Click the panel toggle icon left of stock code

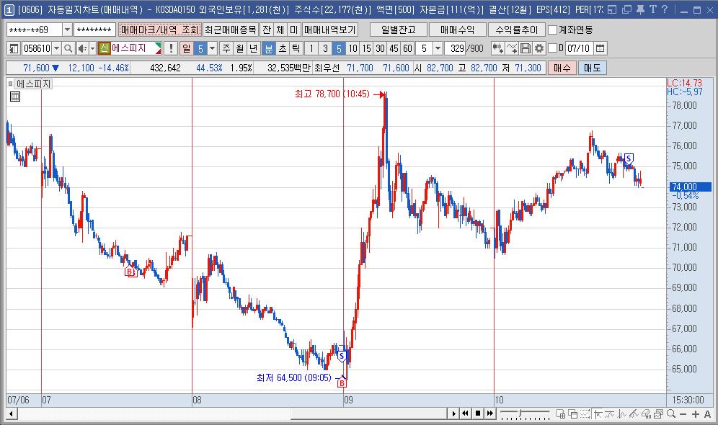point(14,48)
